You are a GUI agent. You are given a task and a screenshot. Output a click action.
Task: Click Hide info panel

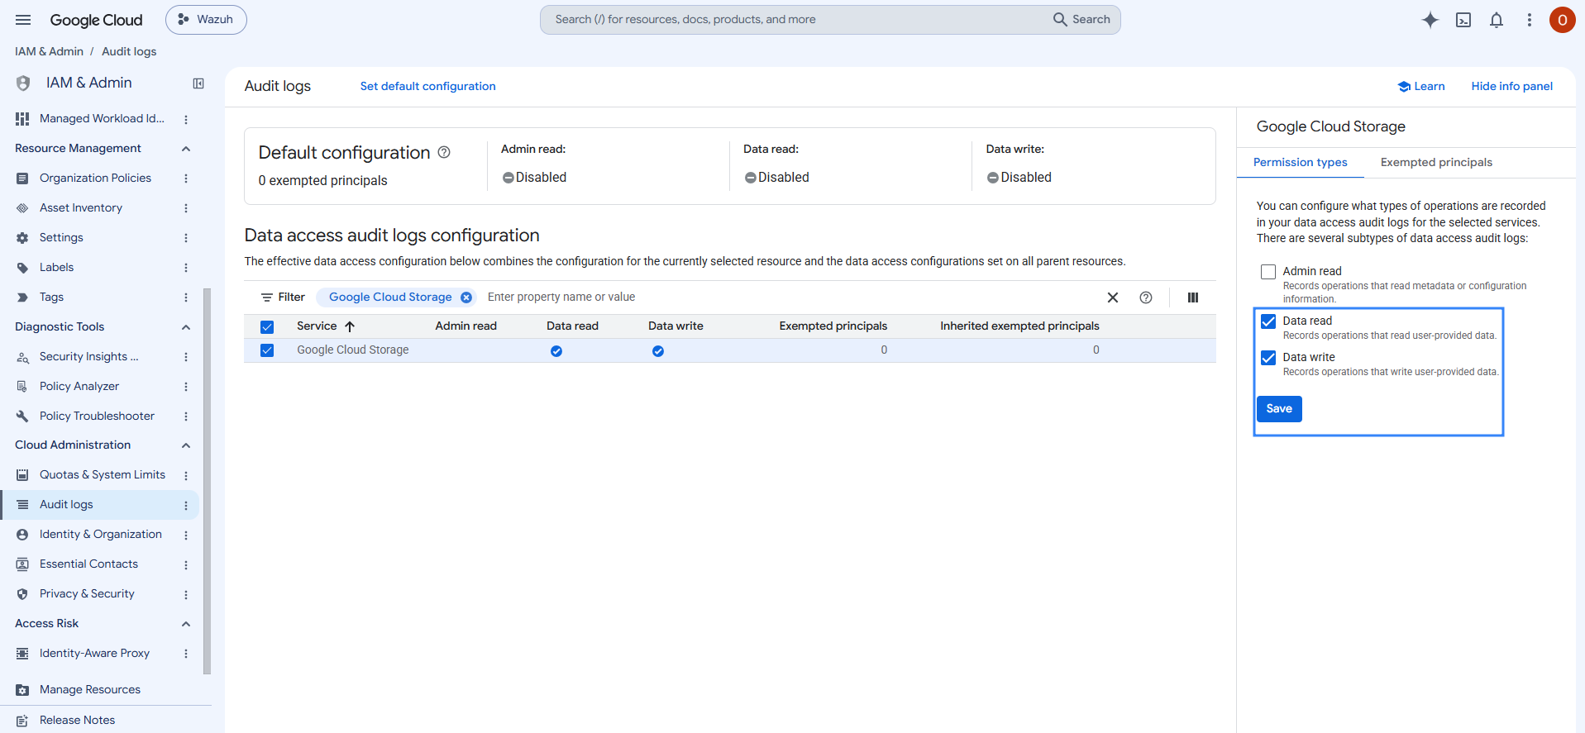tap(1512, 87)
